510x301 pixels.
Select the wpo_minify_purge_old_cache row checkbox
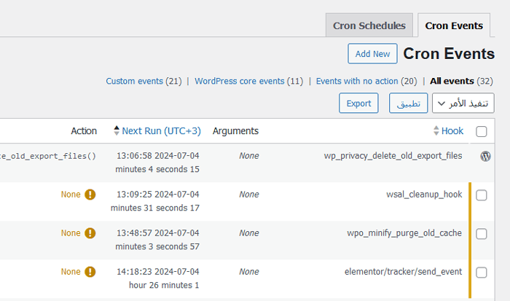coord(481,234)
